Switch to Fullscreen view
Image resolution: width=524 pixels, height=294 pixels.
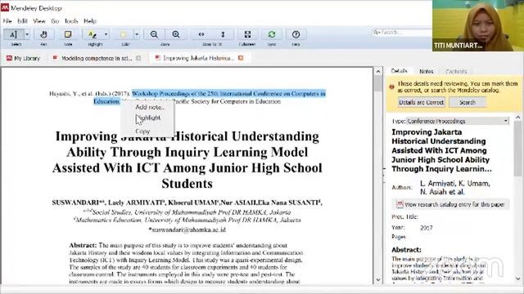pos(247,34)
